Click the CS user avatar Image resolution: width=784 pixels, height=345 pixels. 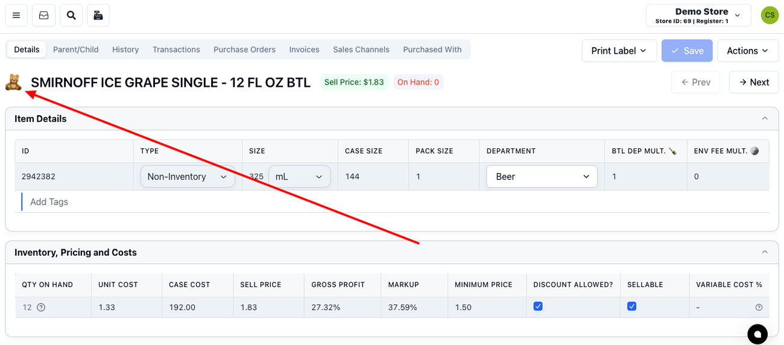click(x=769, y=16)
